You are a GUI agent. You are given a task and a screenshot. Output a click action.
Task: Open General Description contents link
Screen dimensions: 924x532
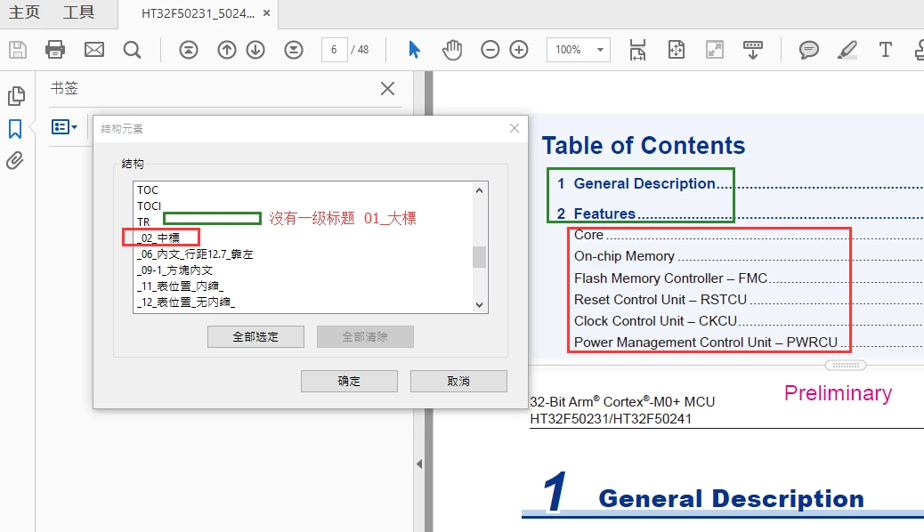(x=644, y=183)
